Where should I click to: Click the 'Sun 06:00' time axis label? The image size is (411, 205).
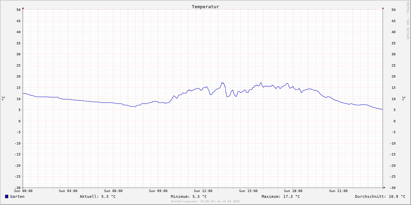pyautogui.click(x=113, y=191)
